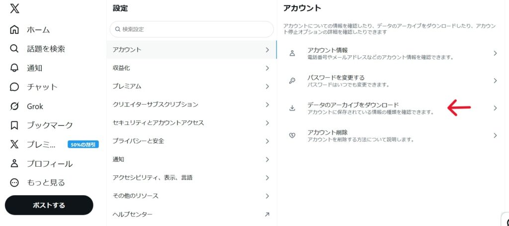The width and height of the screenshot is (509, 226).
Task: Expand the 収益化 settings chevron
Action: pyautogui.click(x=267, y=68)
